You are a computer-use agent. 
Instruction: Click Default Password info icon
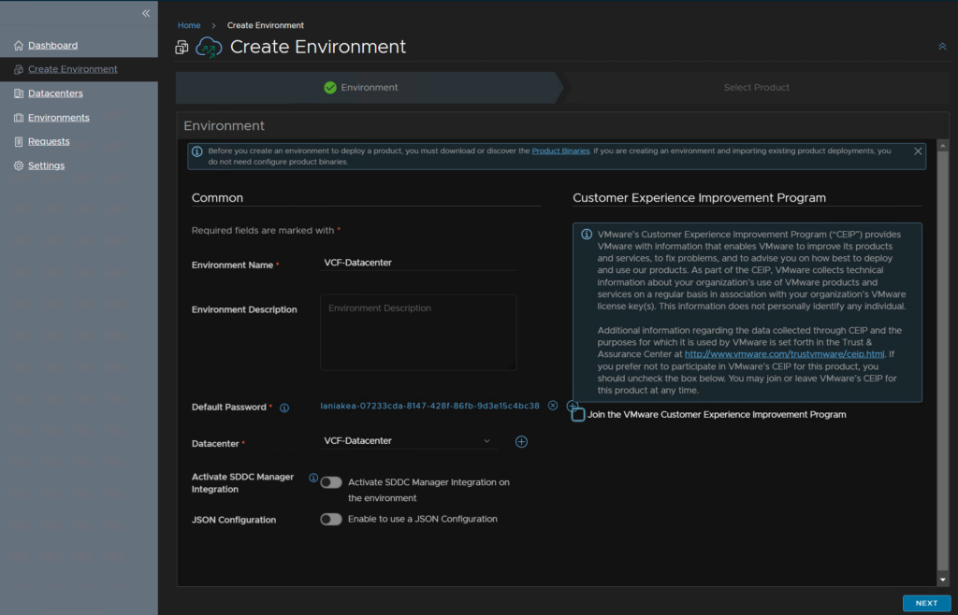[284, 408]
